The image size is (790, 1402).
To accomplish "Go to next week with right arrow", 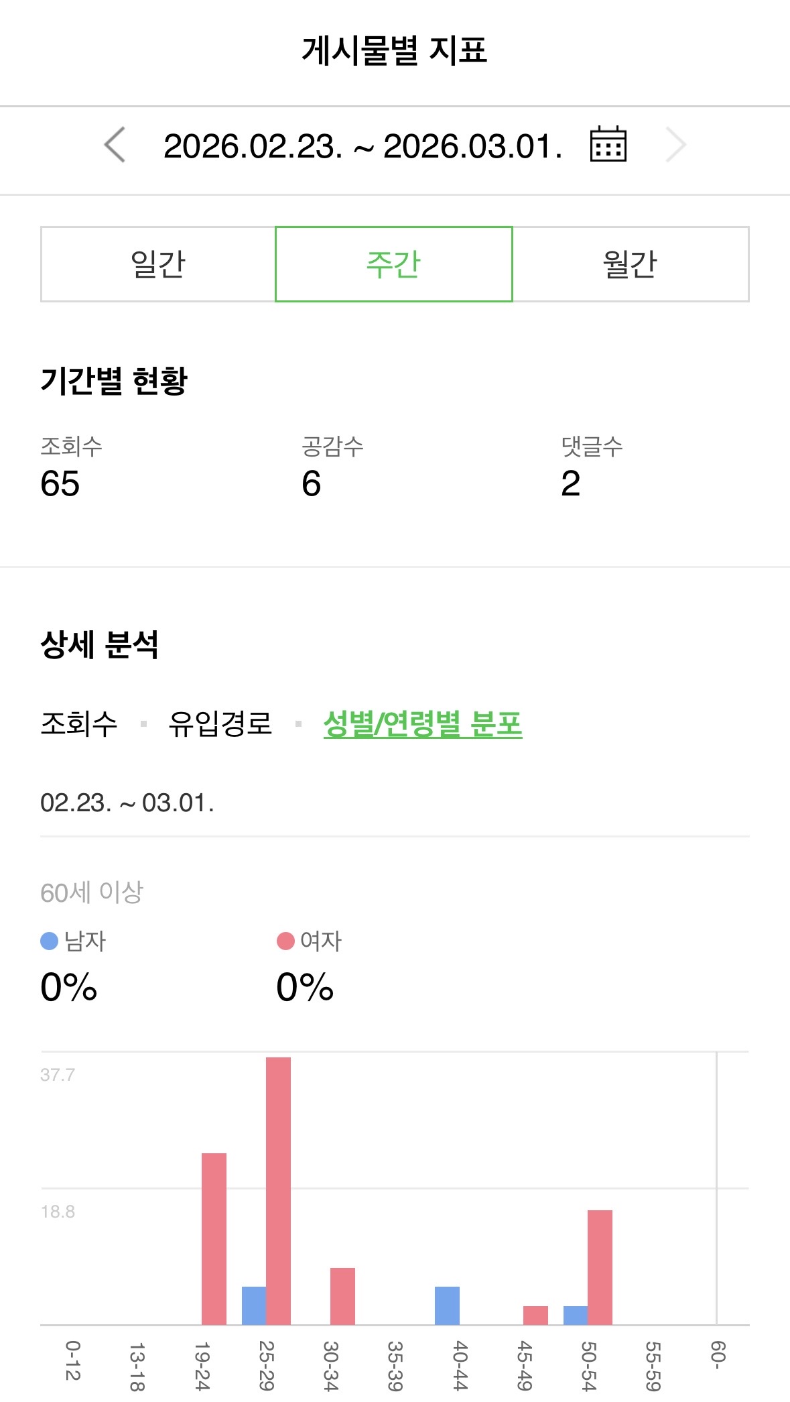I will point(675,145).
